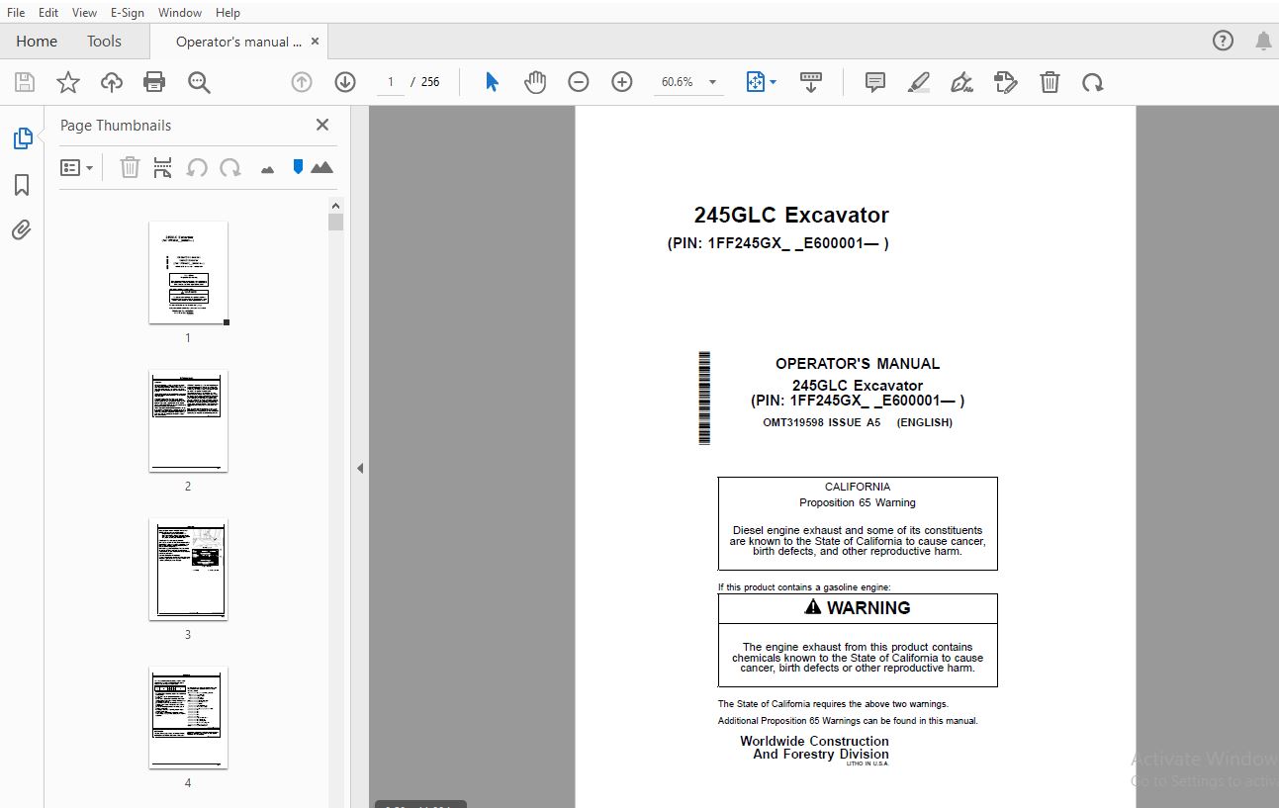Open the Window menu

pyautogui.click(x=180, y=13)
